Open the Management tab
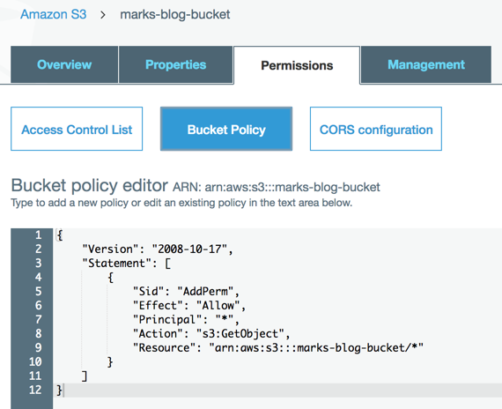The height and width of the screenshot is (409, 502). point(426,64)
